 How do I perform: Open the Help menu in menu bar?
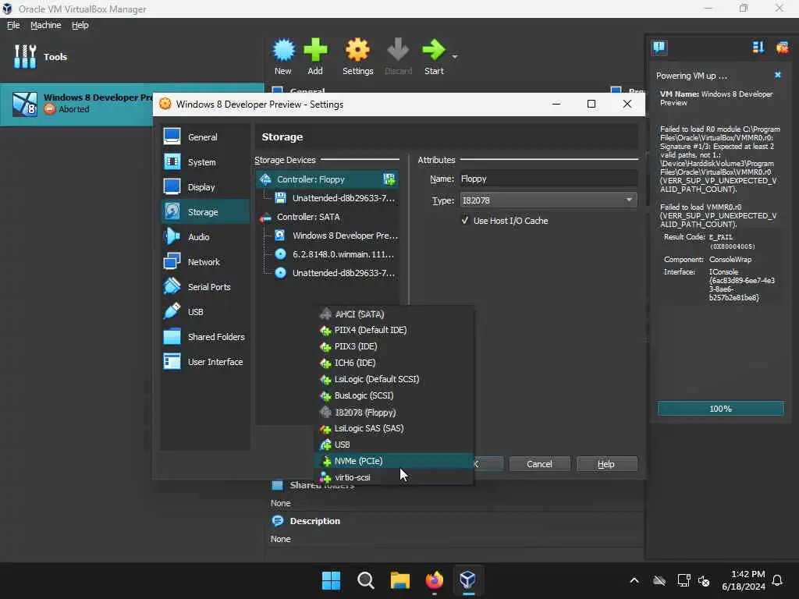point(80,25)
